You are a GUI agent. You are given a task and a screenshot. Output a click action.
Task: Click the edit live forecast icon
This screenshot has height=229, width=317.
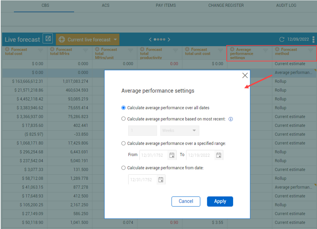point(48,39)
